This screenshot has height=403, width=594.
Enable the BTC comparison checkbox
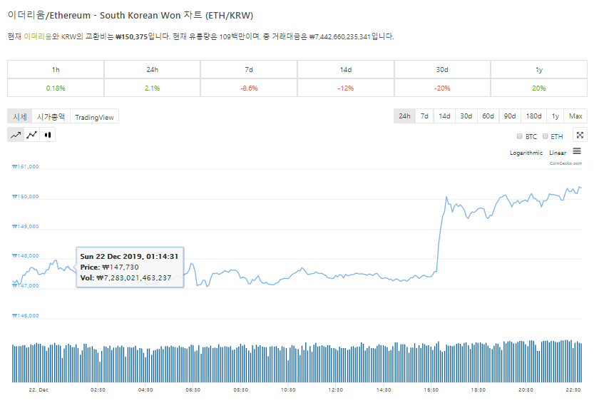(x=519, y=136)
